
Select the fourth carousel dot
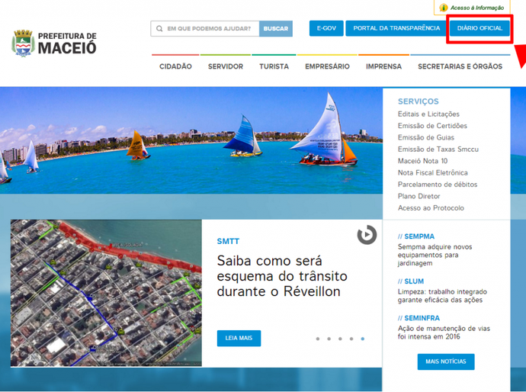(x=351, y=339)
